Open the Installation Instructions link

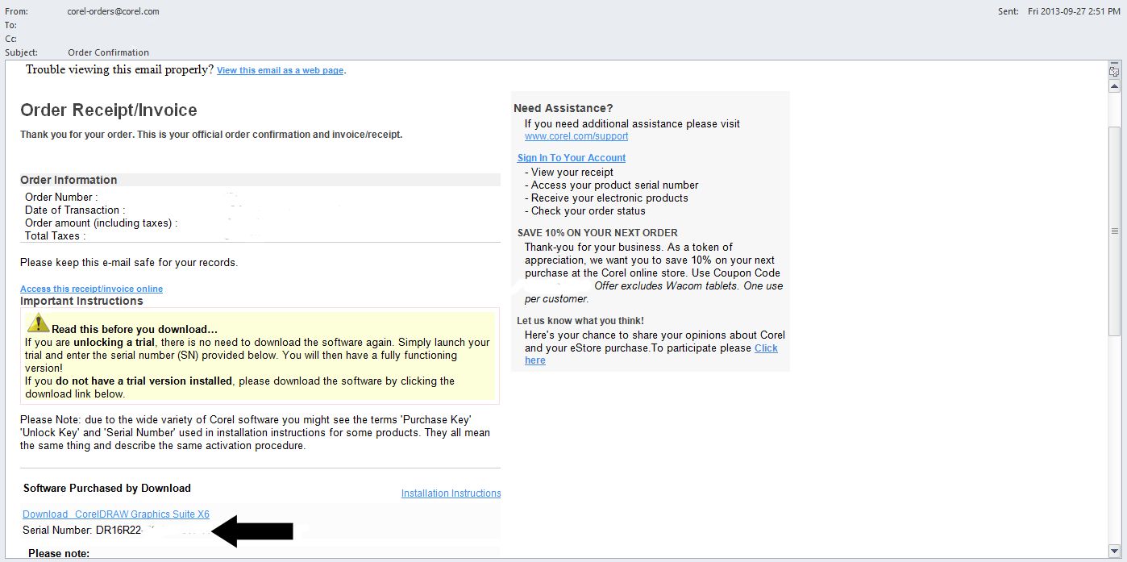pos(451,493)
